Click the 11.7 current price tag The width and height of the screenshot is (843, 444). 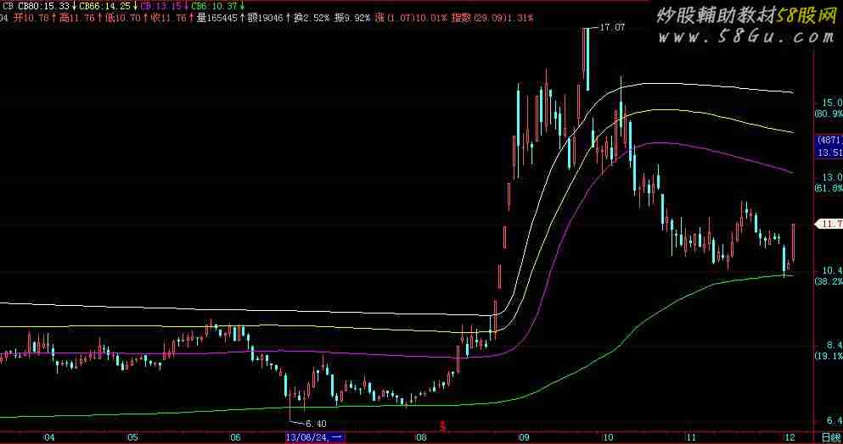click(x=830, y=224)
